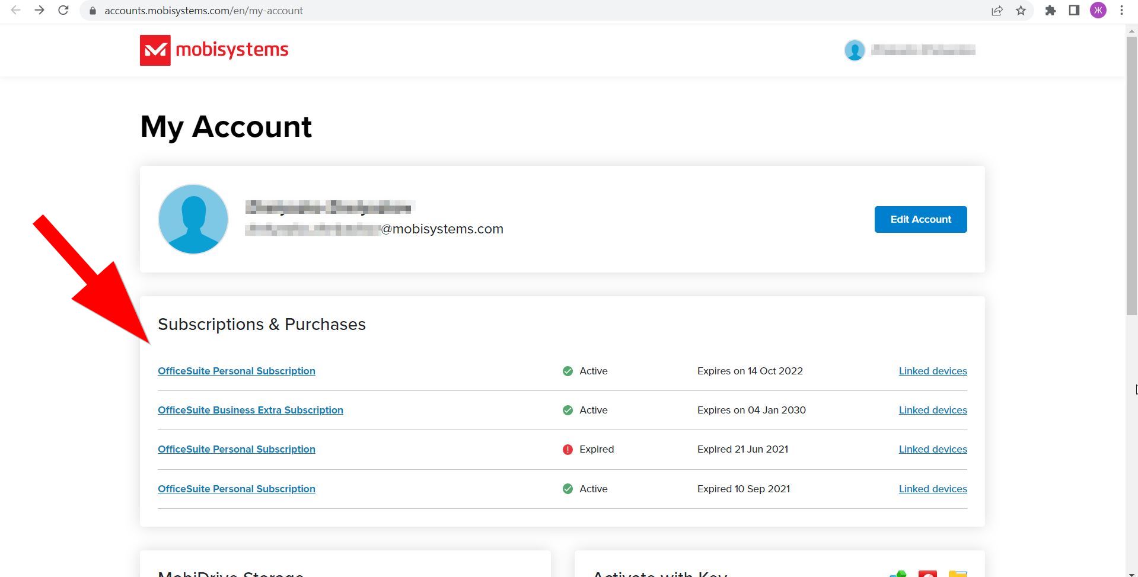The height and width of the screenshot is (577, 1138).
Task: Open the Chrome three-dot menu
Action: coord(1121,11)
